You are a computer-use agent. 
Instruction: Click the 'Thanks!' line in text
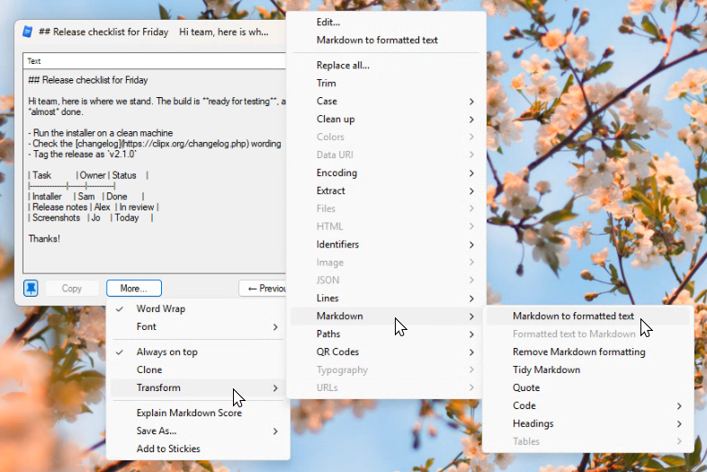click(x=44, y=239)
